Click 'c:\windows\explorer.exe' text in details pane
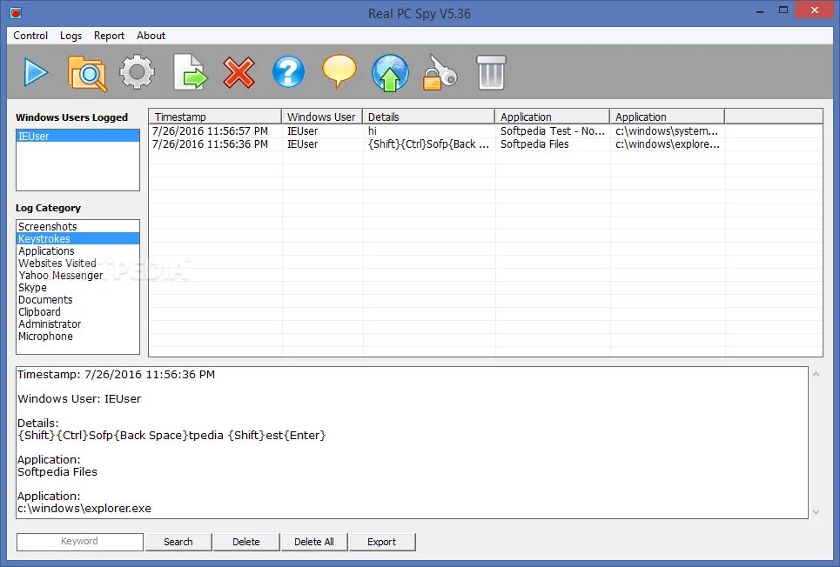The width and height of the screenshot is (840, 567). click(x=84, y=508)
